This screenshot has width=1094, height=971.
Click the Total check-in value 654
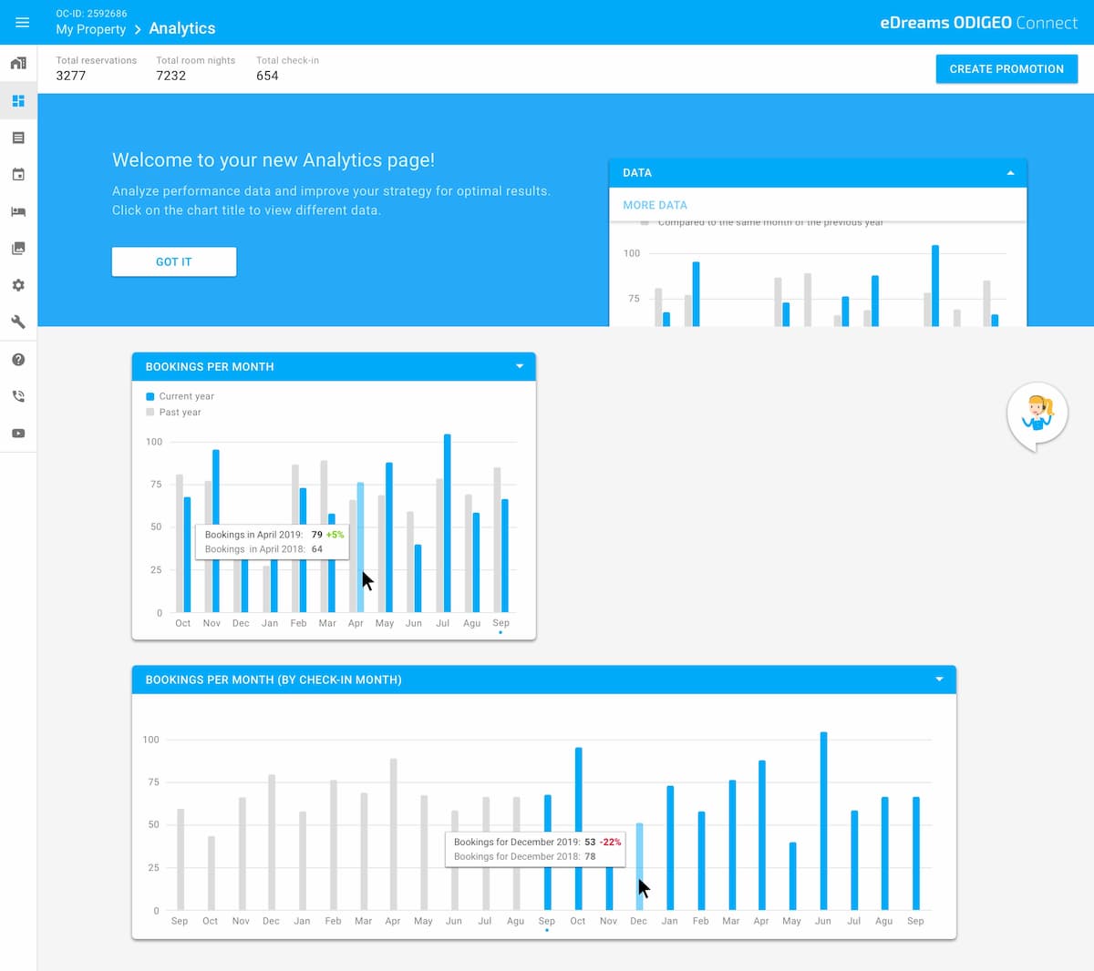[267, 76]
